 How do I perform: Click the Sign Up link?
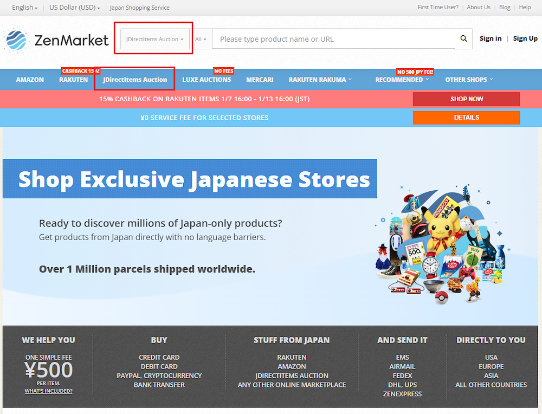coord(525,38)
